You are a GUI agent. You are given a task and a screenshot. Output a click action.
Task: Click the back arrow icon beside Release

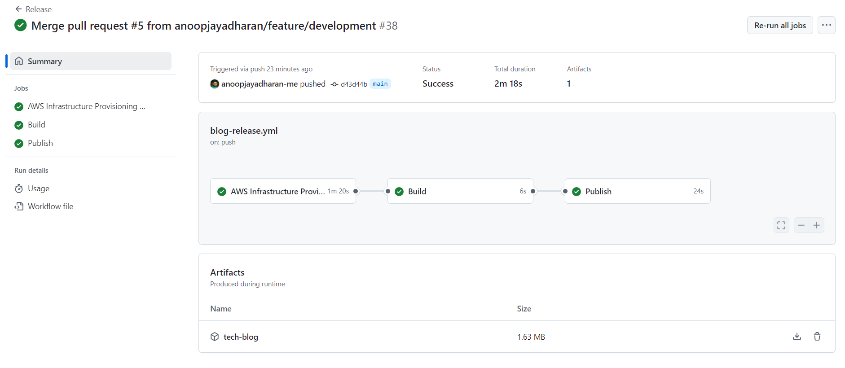[x=18, y=9]
